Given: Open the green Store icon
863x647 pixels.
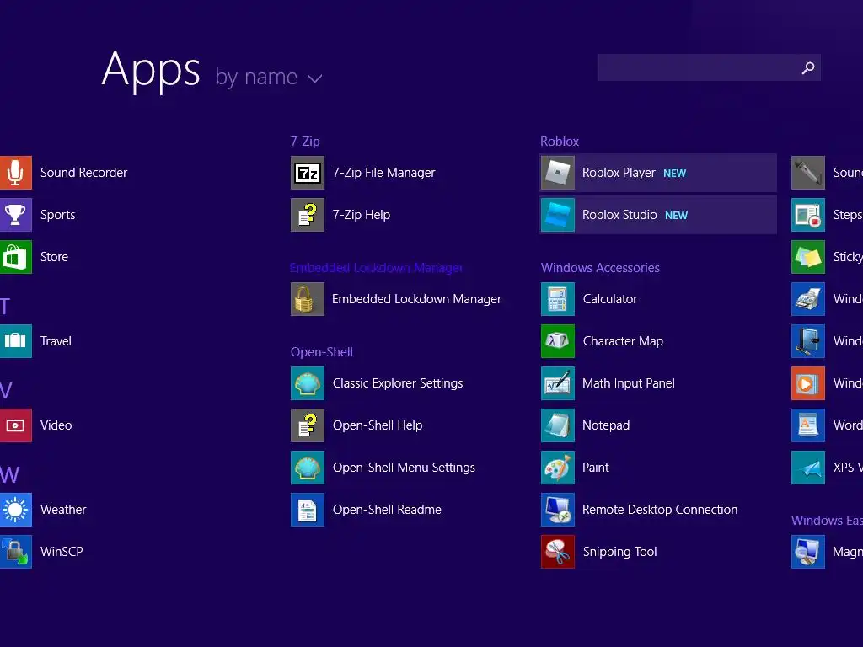Looking at the screenshot, I should tap(15, 257).
